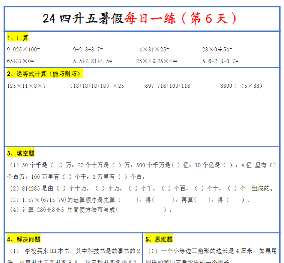Click the red title text 每日一练（第6天）
This screenshot has width=284, height=263.
click(x=181, y=18)
